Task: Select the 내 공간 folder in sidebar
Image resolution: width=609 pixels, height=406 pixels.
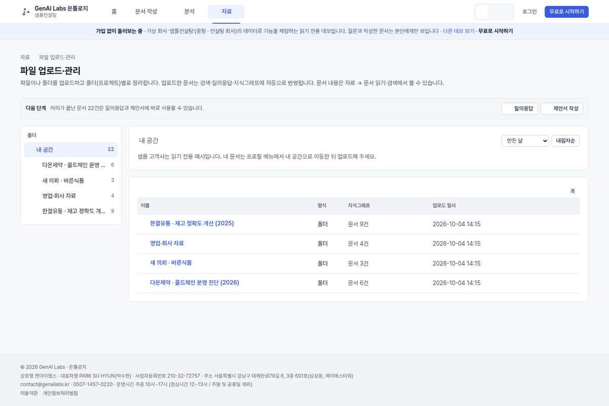Action: point(71,150)
